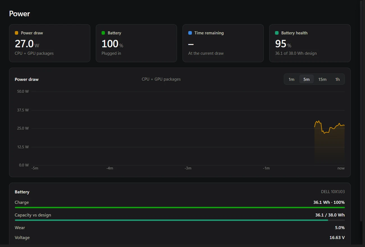Switch chart to 15m range
The width and height of the screenshot is (365, 247).
[322, 79]
